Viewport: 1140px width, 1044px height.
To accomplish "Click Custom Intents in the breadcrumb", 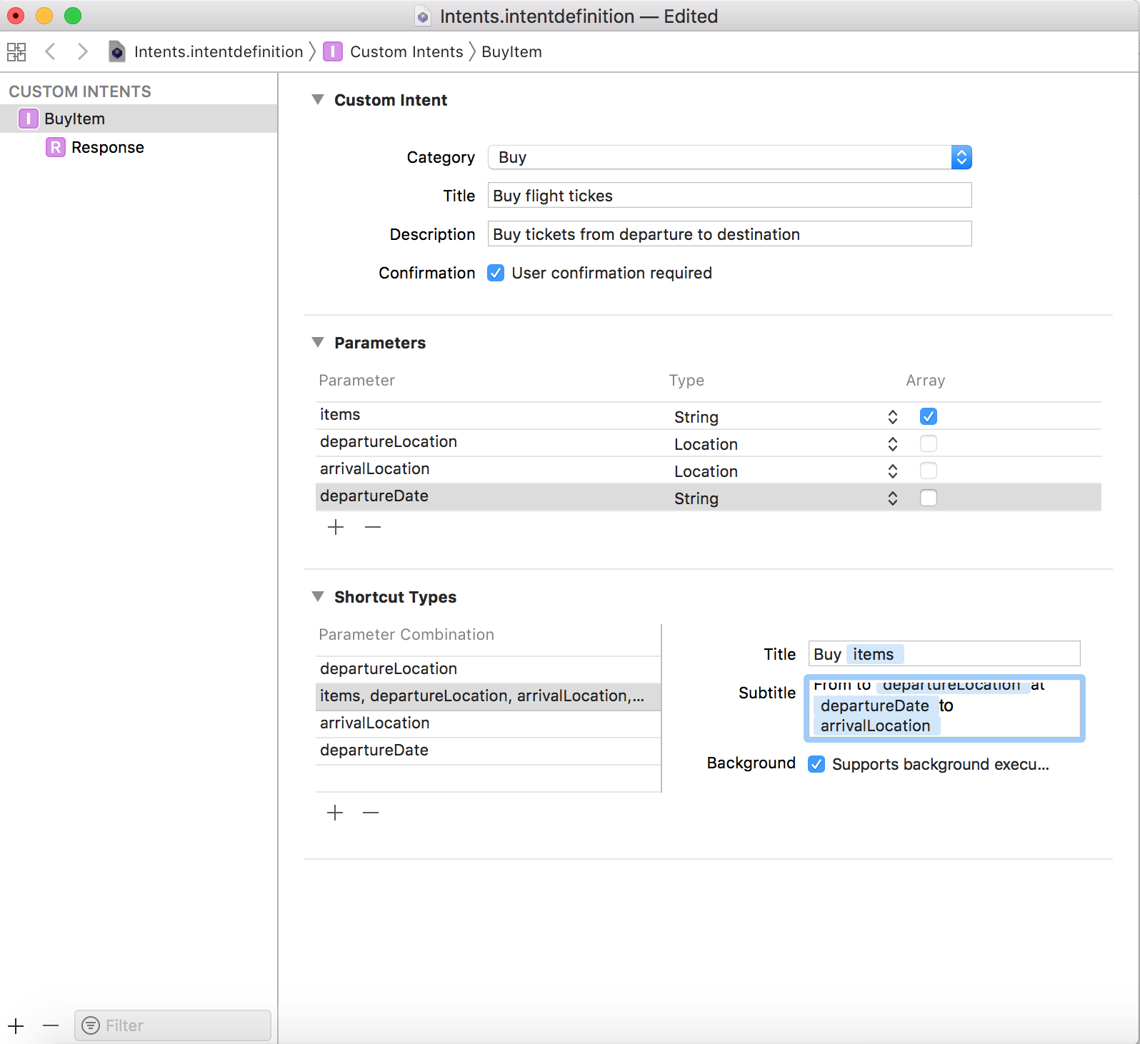I will [x=406, y=51].
